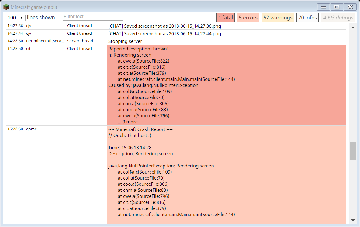360x227 pixels.
Task: Open the lines shown dropdown
Action: (x=16, y=17)
